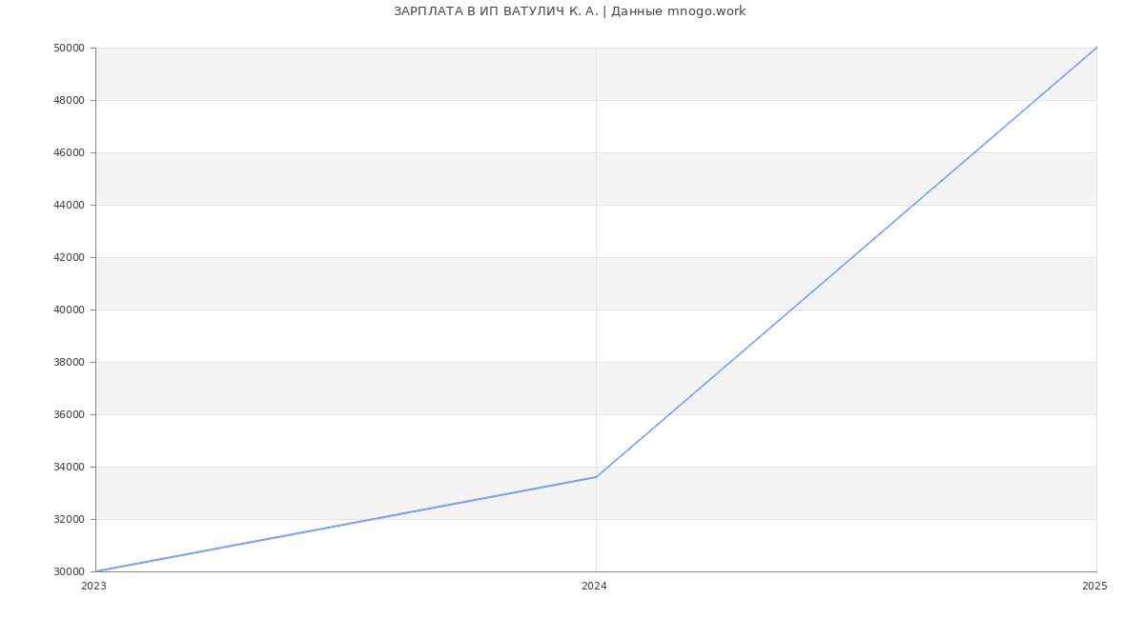Click the 2025 label on the x-axis
1144x619 pixels.
pos(1093,587)
